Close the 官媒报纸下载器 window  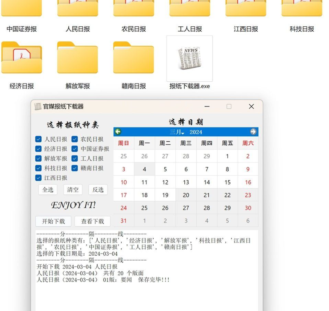[251, 107]
